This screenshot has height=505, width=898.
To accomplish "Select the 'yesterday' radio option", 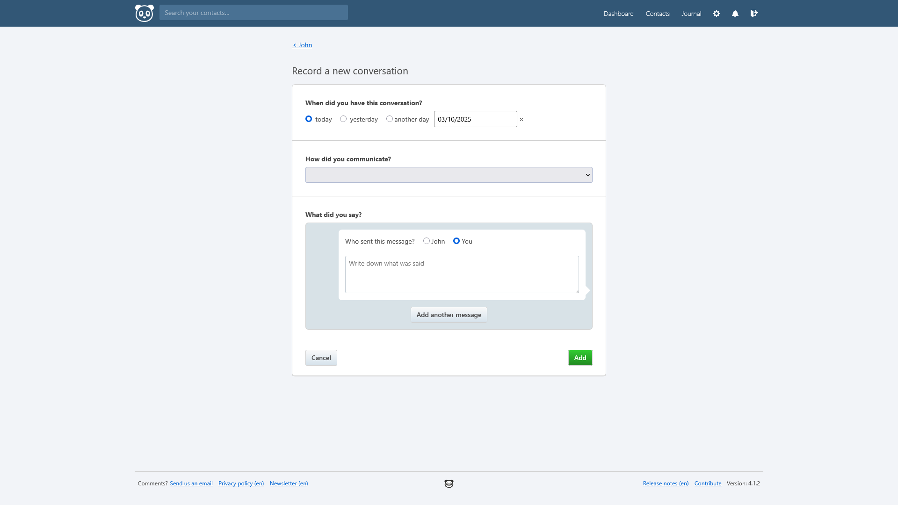I will (343, 119).
